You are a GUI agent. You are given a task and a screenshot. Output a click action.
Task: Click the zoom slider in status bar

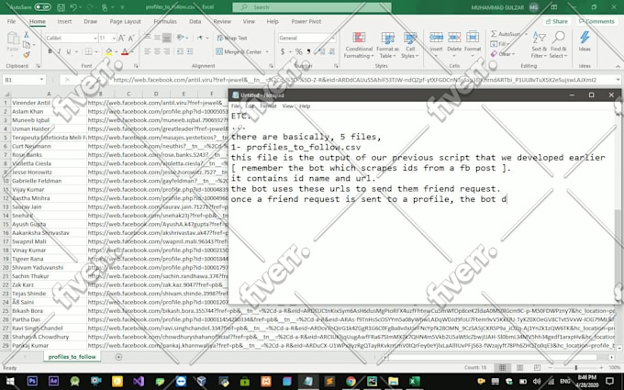pyautogui.click(x=576, y=368)
